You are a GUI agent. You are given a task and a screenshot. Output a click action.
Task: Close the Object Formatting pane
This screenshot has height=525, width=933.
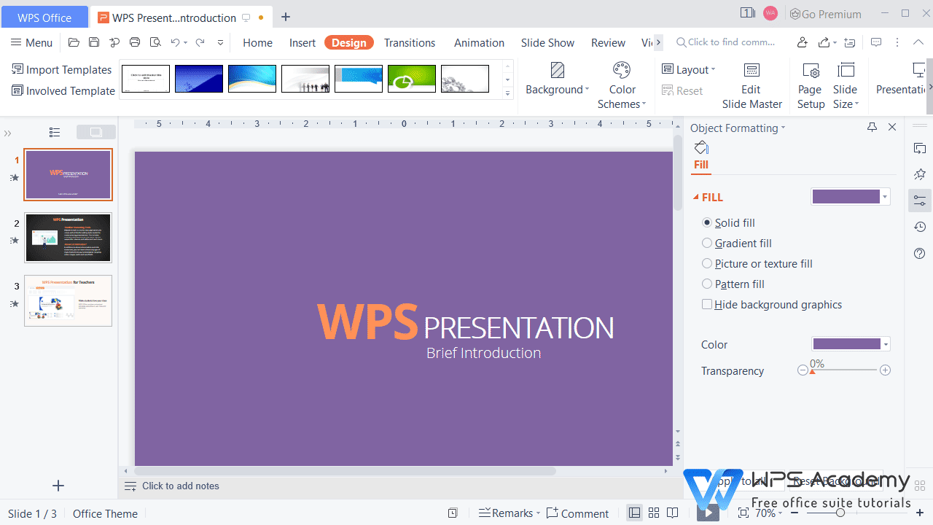[x=892, y=127]
